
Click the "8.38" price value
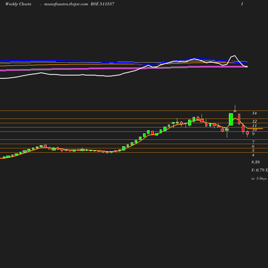click(256, 162)
